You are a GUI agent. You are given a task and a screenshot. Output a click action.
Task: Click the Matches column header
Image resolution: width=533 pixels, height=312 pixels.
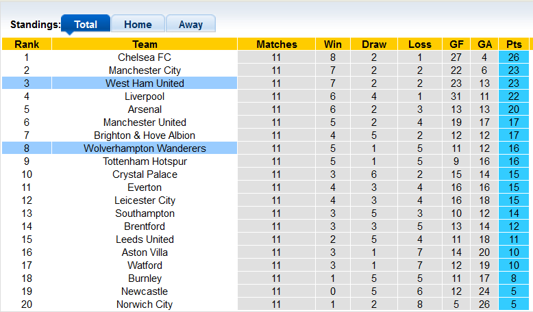[x=277, y=44]
